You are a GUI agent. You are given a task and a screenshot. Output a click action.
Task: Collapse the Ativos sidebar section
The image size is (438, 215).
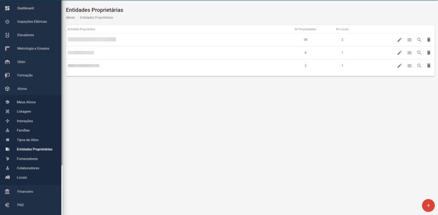[30, 89]
